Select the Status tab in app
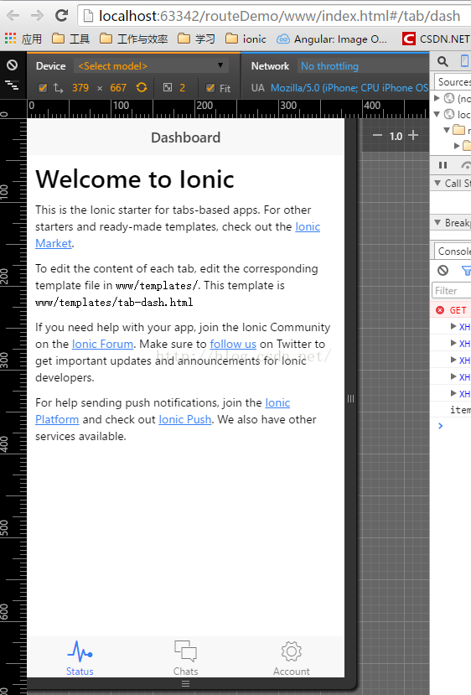Image resolution: width=471 pixels, height=695 pixels. (80, 658)
